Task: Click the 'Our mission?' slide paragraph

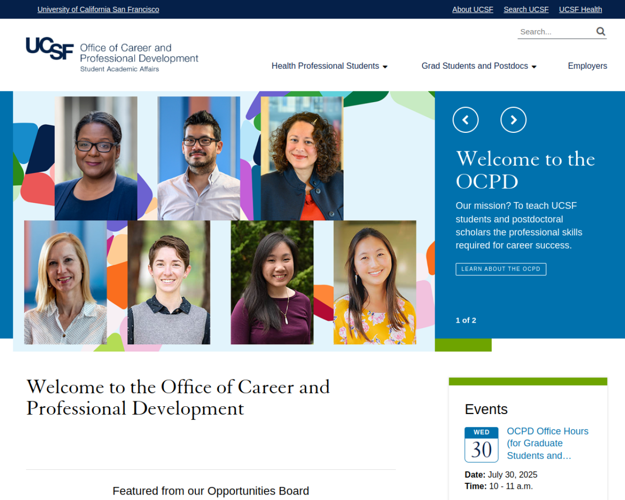Action: tap(519, 226)
